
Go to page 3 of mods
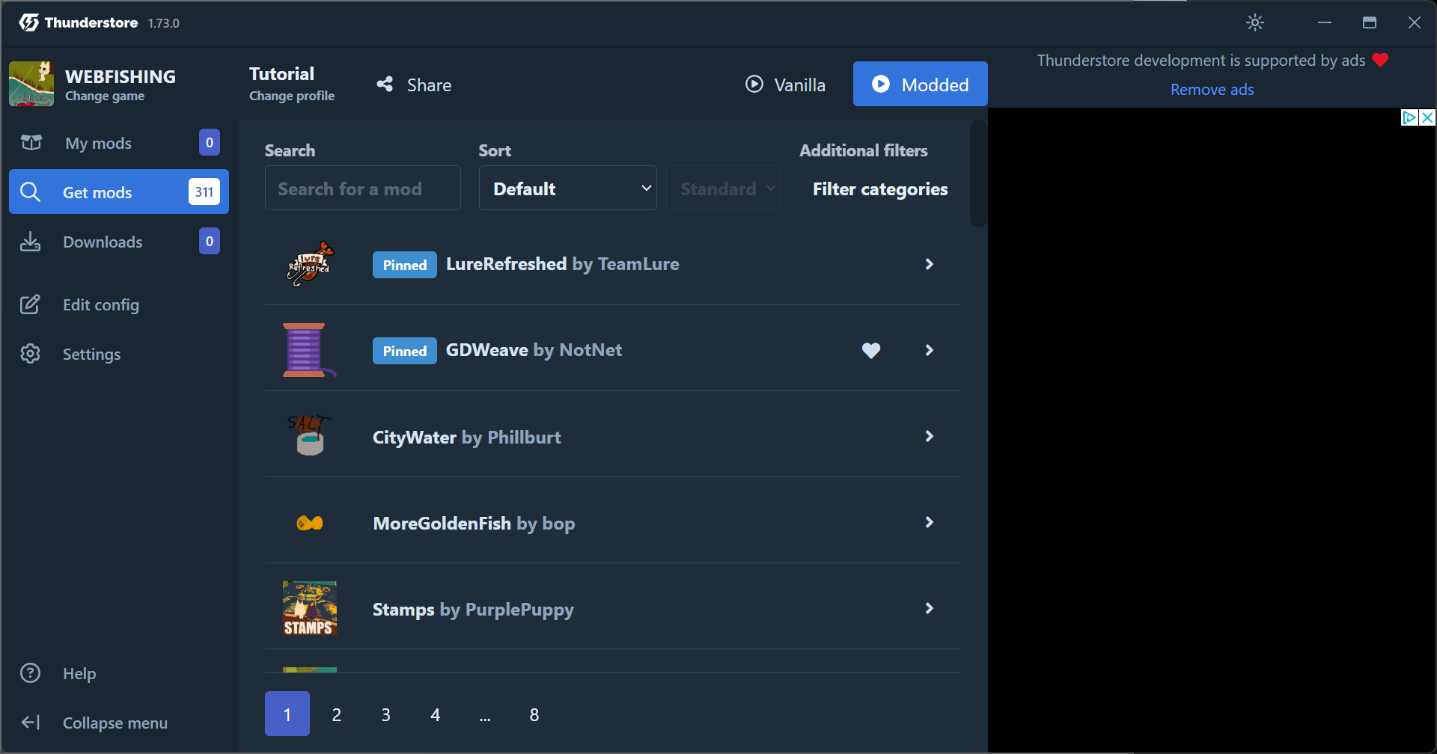coord(386,714)
